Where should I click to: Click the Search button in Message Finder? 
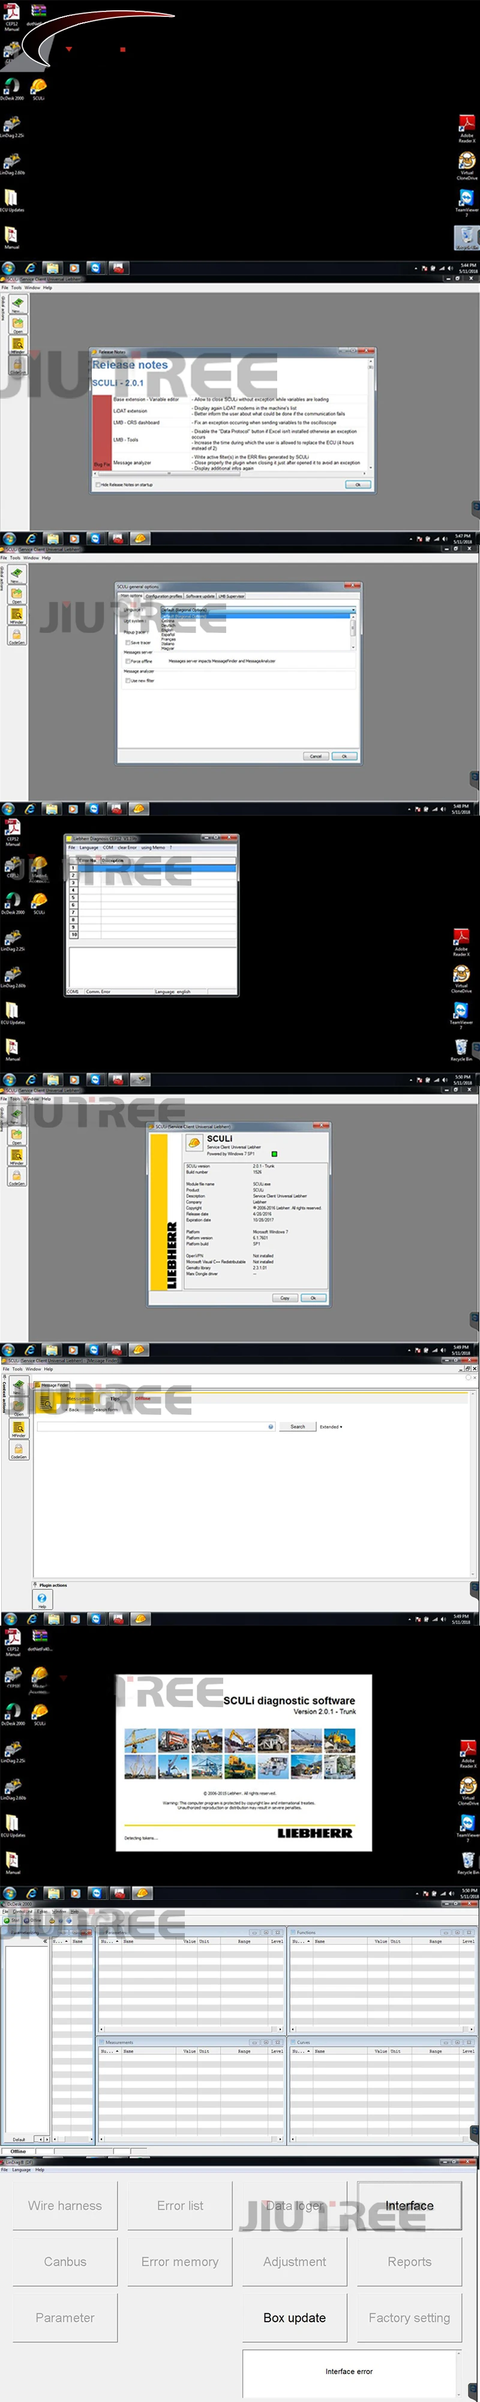(x=298, y=1427)
